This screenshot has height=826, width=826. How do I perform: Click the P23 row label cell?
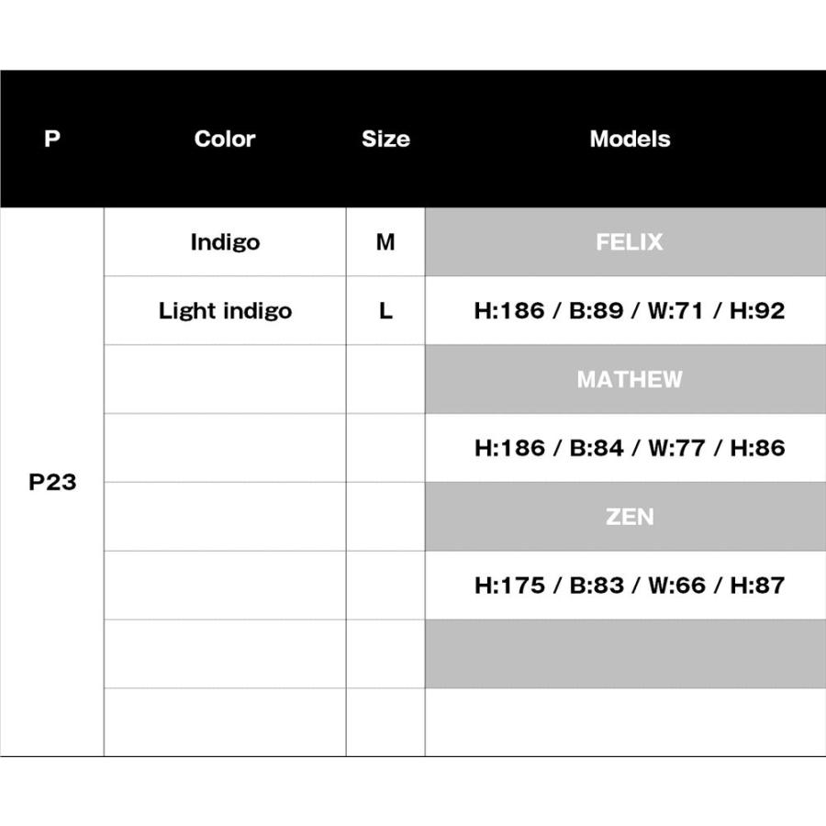[x=52, y=483]
